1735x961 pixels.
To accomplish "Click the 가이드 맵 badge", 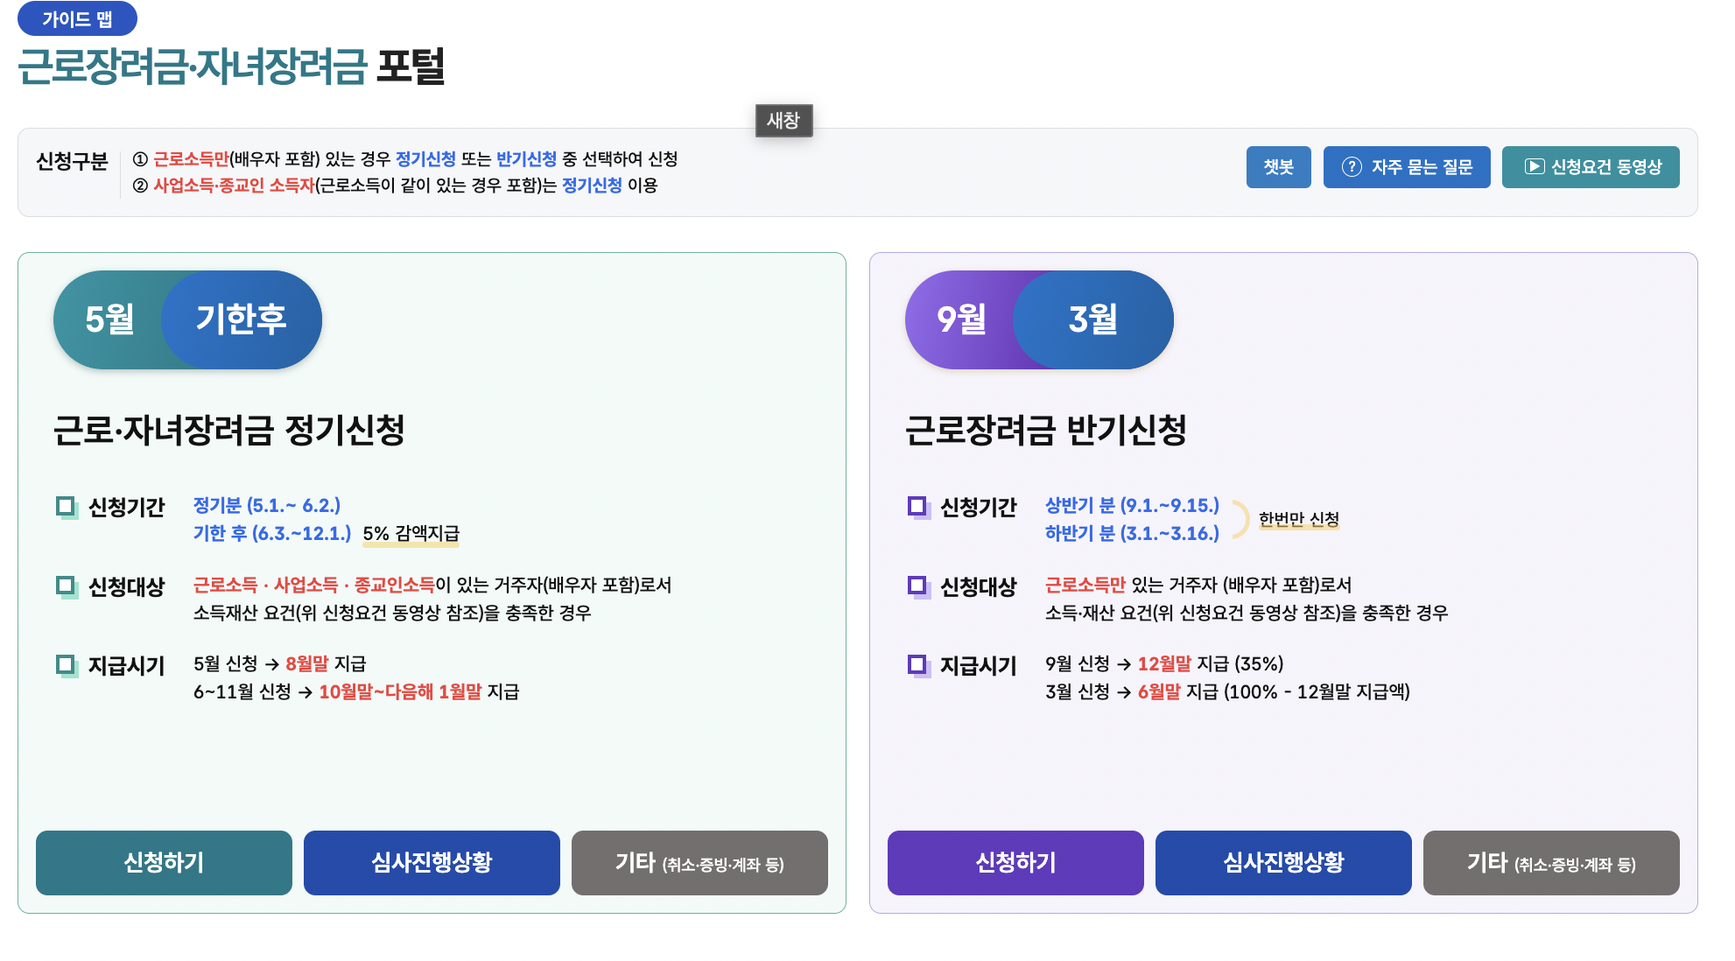I will point(77,18).
